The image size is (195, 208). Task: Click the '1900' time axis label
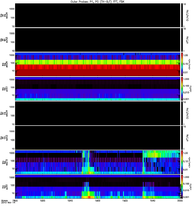click(x=97, y=200)
